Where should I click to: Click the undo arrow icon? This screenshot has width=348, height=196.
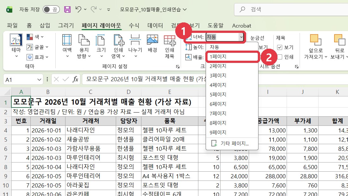(x=78, y=9)
